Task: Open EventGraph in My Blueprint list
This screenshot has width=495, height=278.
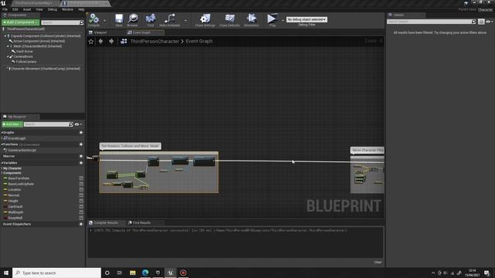Action: pyautogui.click(x=16, y=138)
